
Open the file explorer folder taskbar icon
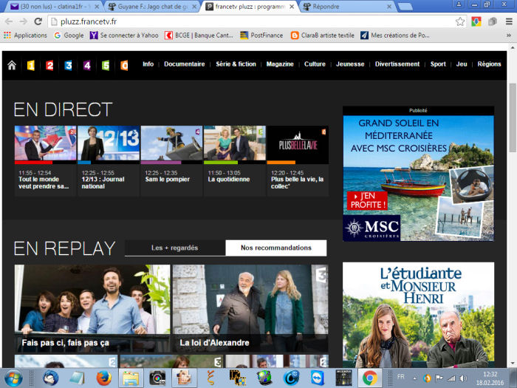pos(131,378)
